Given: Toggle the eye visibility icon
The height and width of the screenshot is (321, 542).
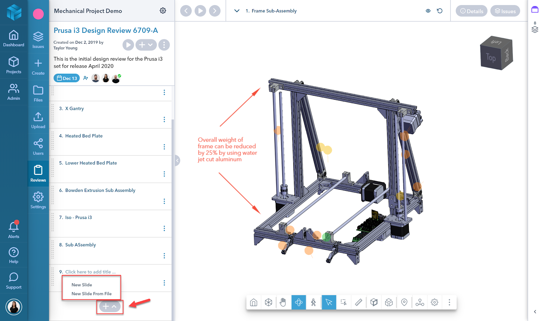Looking at the screenshot, I should coord(428,11).
